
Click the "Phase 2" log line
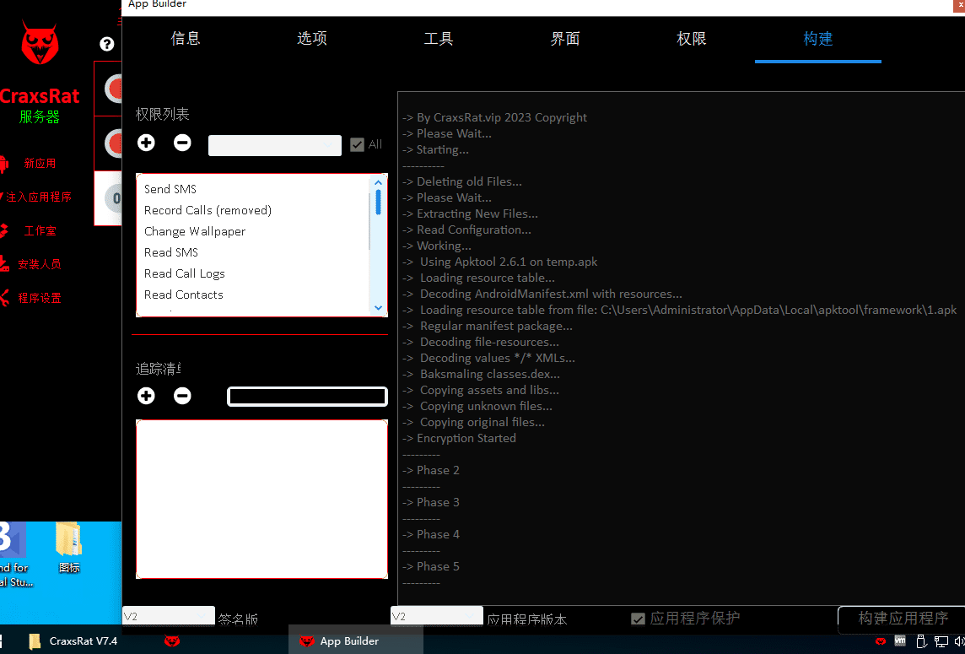coord(431,470)
